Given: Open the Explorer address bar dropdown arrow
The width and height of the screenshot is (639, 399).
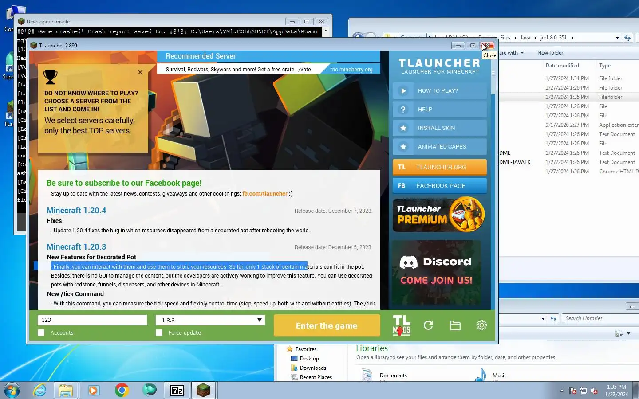Looking at the screenshot, I should (617, 38).
